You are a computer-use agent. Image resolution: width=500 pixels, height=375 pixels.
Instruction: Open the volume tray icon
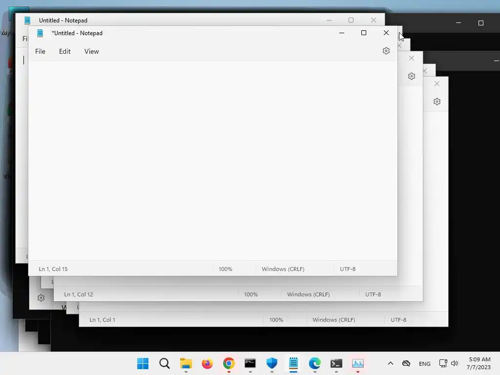pos(455,363)
